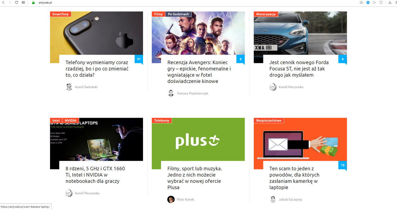397x210 pixels.
Task: Open downloads with the download arrow icon
Action: tap(390, 2)
